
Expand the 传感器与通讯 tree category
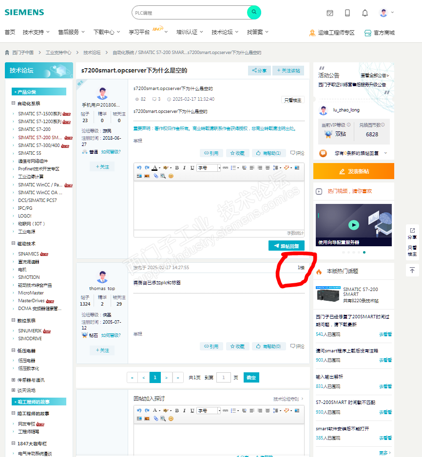pyautogui.click(x=14, y=380)
